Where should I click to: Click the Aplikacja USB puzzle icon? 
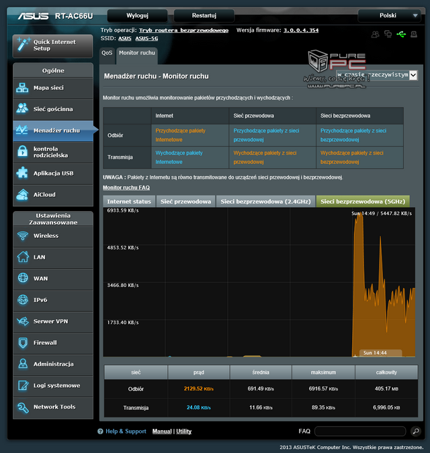[22, 173]
